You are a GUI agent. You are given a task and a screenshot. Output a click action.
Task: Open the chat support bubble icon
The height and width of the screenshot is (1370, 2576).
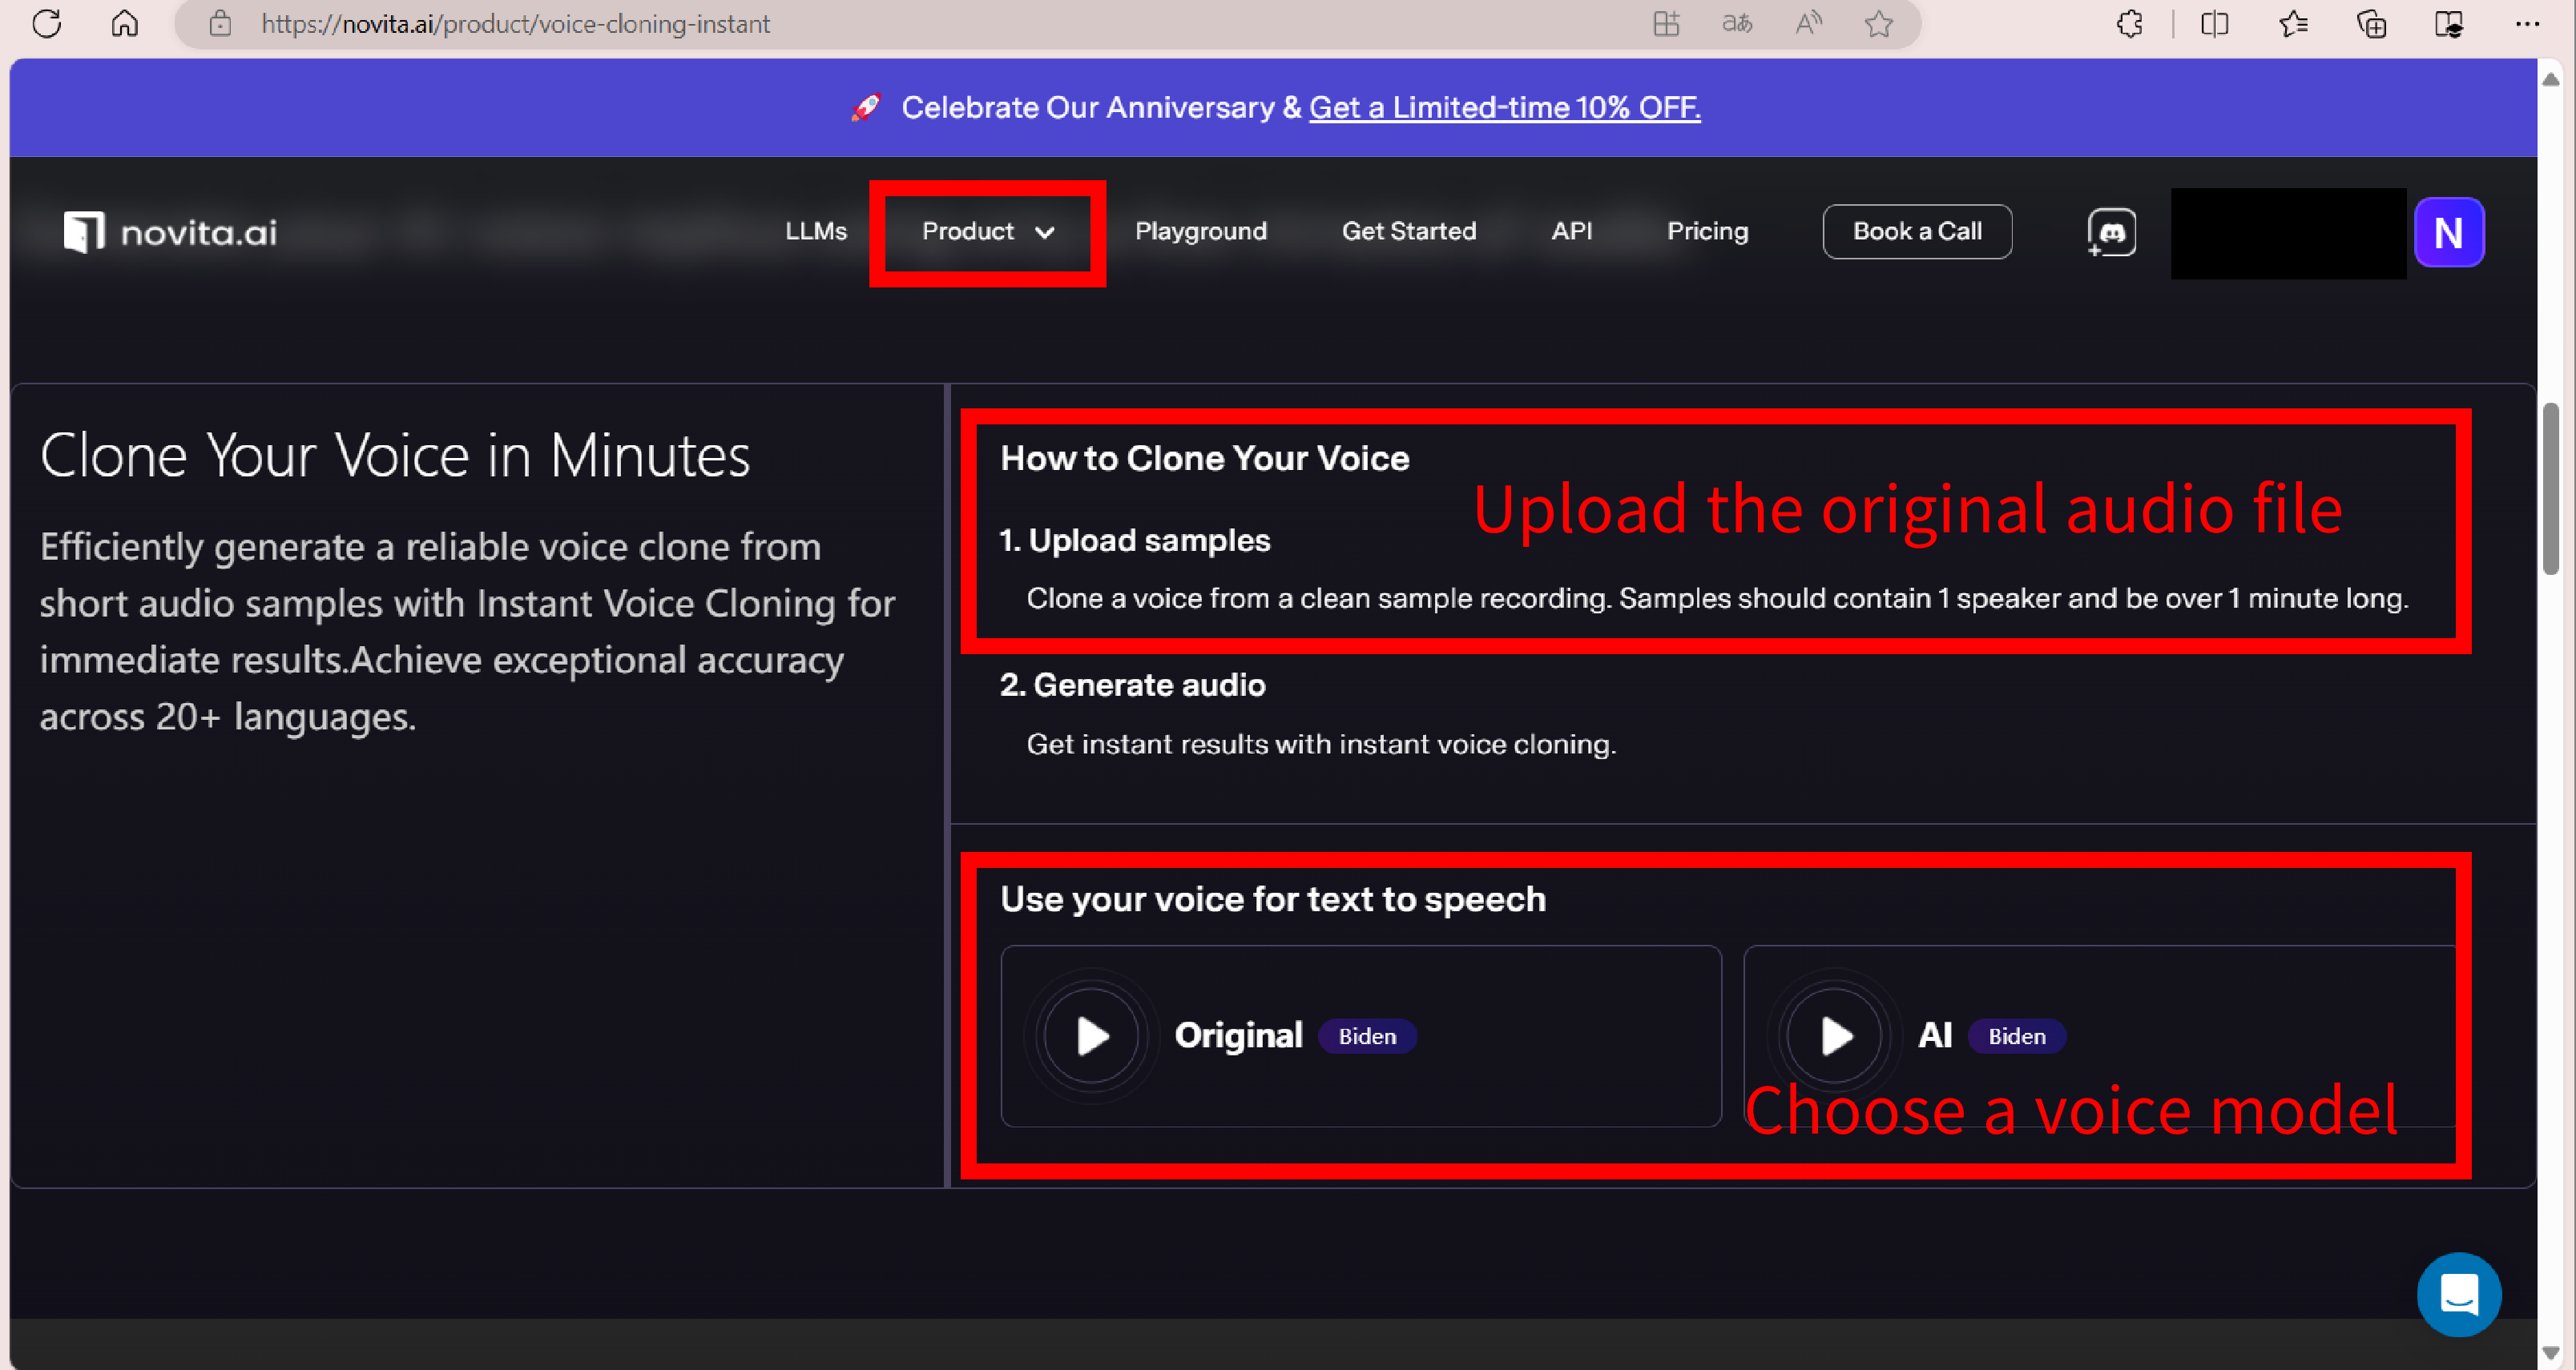(2458, 1294)
